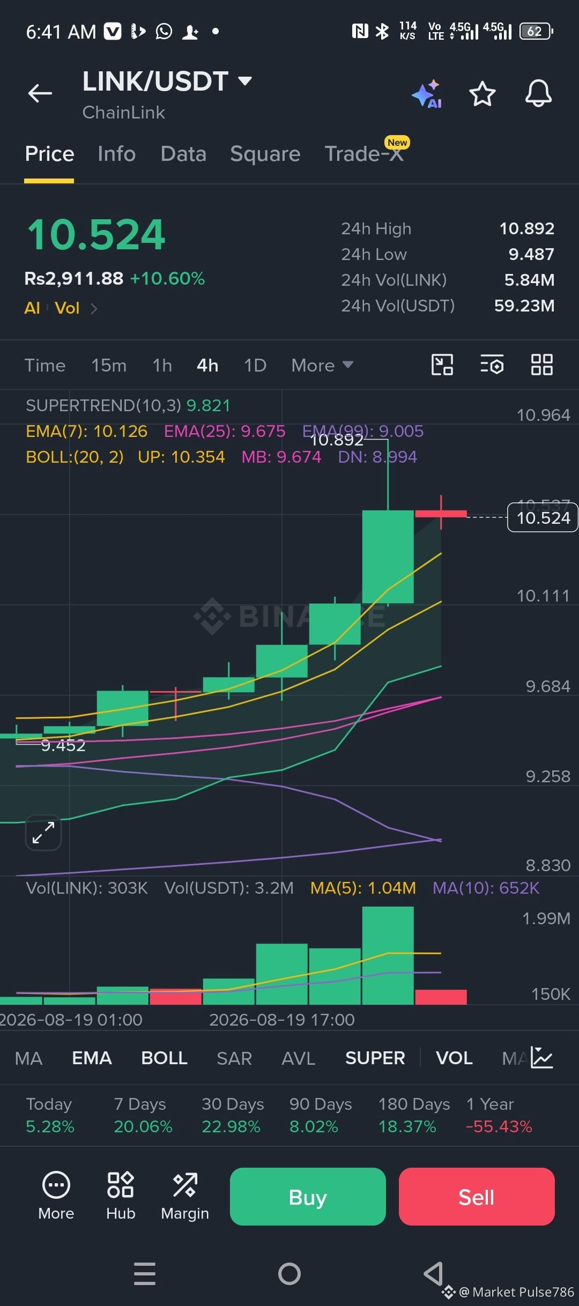Add LINK/USDT to favorites star
Screen dimensions: 579x1306
point(482,94)
